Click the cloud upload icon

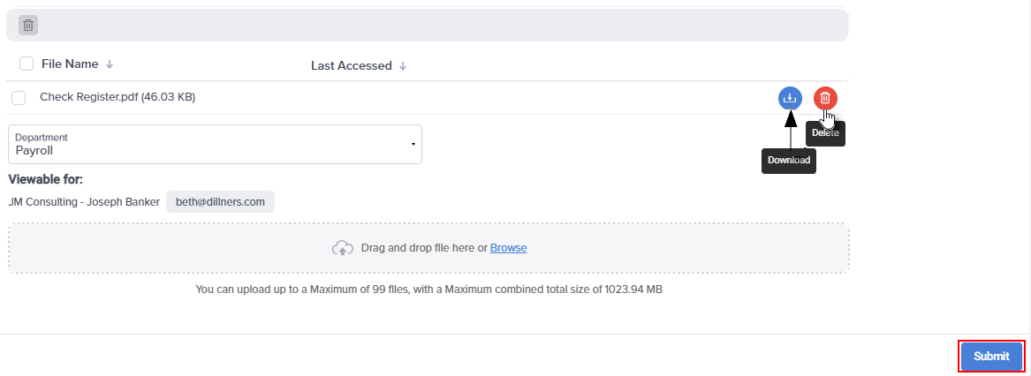(343, 248)
